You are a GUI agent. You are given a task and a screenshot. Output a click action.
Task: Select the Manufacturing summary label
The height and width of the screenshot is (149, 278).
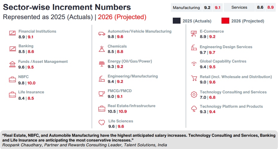click(x=186, y=7)
